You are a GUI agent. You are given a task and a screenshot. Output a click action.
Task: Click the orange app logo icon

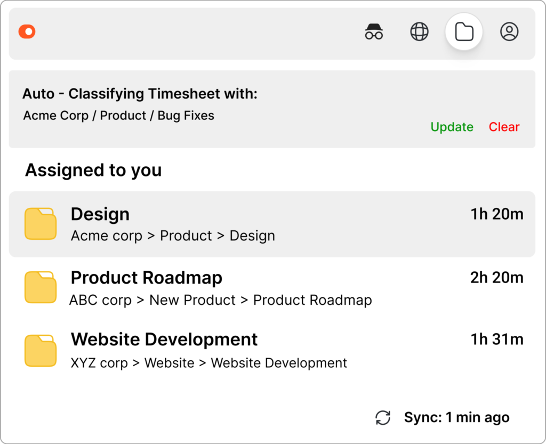[x=27, y=31]
